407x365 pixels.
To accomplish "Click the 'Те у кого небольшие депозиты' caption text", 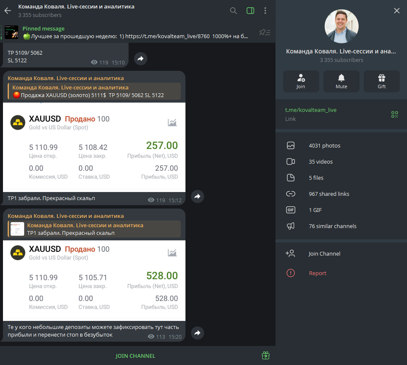I will pos(93,331).
